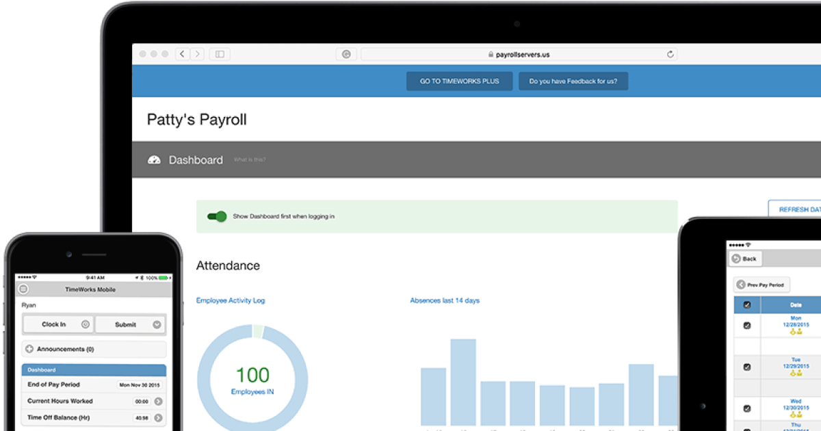This screenshot has width=821, height=431.
Task: Tap the arrow next to Current Hours Worked
Action: click(x=158, y=402)
